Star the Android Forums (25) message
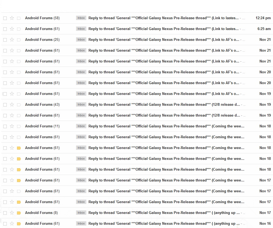The image size is (273, 228). 12,40
